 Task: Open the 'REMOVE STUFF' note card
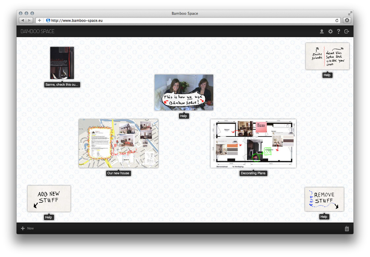pyautogui.click(x=324, y=199)
